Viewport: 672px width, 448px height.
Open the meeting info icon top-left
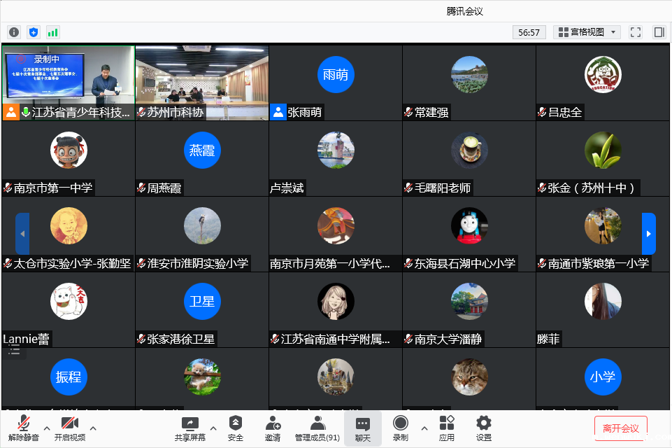(x=13, y=32)
